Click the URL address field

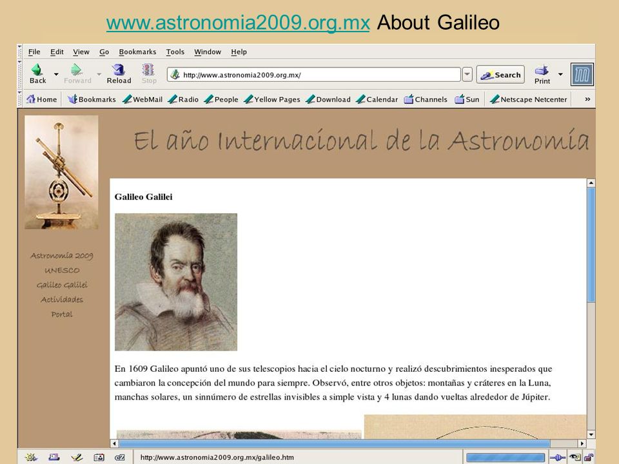314,75
